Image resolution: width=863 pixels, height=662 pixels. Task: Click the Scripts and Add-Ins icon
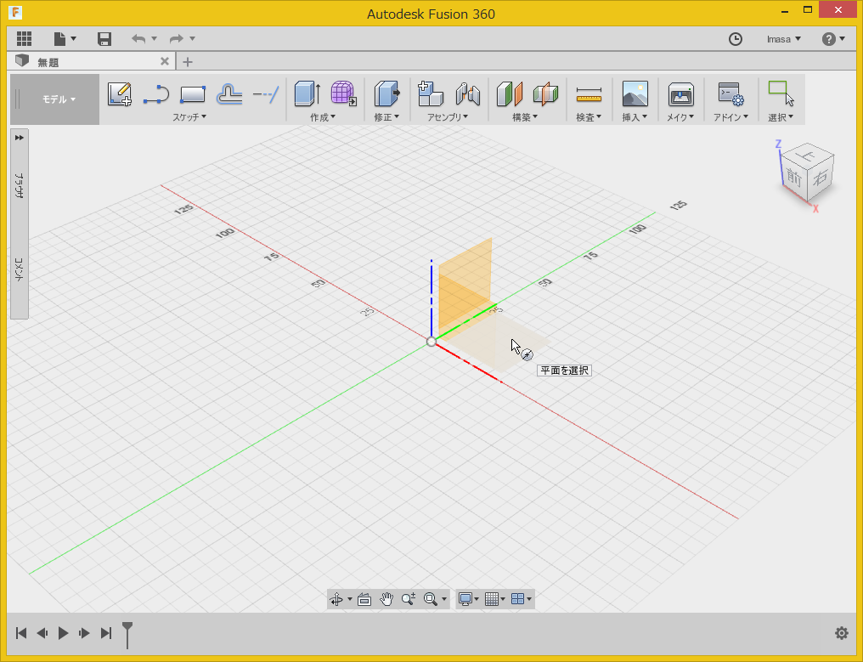[730, 94]
